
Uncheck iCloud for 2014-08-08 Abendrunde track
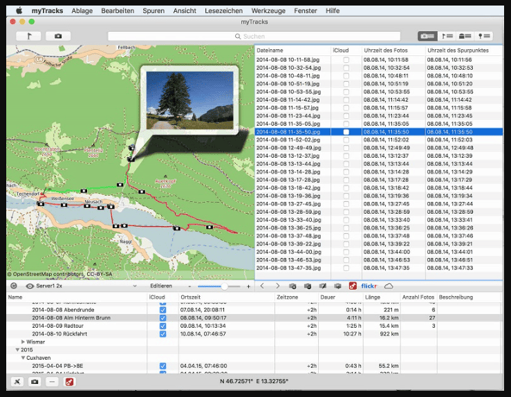point(162,310)
